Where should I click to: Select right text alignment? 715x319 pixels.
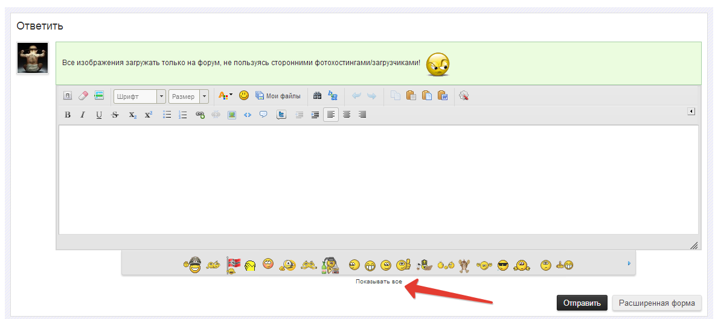[x=362, y=115]
